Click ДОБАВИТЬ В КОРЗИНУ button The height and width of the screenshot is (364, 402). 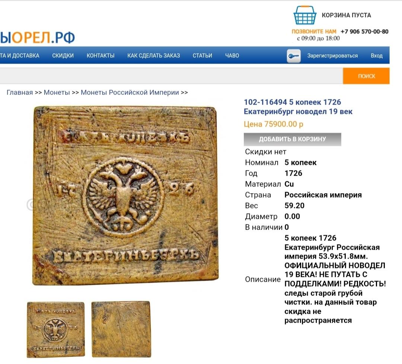pos(292,139)
